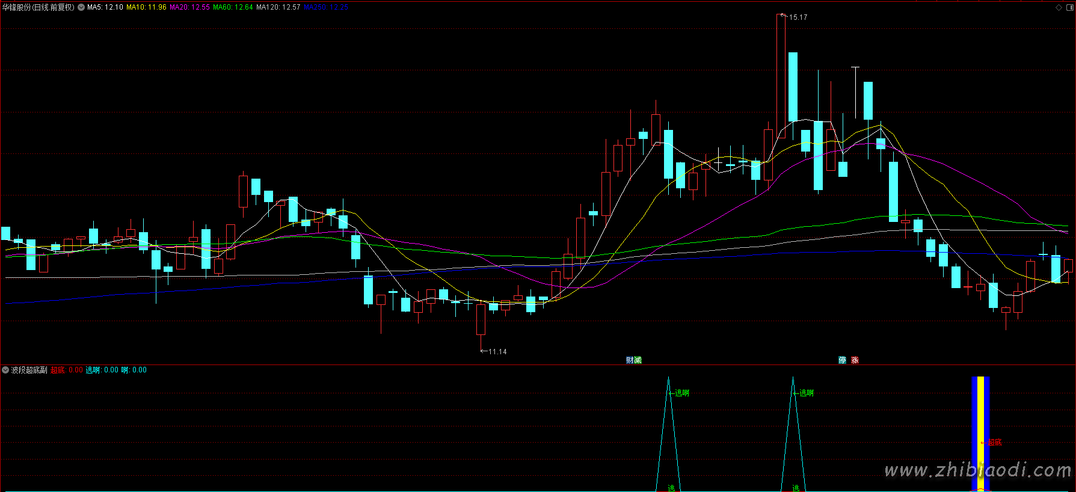Click the red 超底 signal label

coord(995,443)
